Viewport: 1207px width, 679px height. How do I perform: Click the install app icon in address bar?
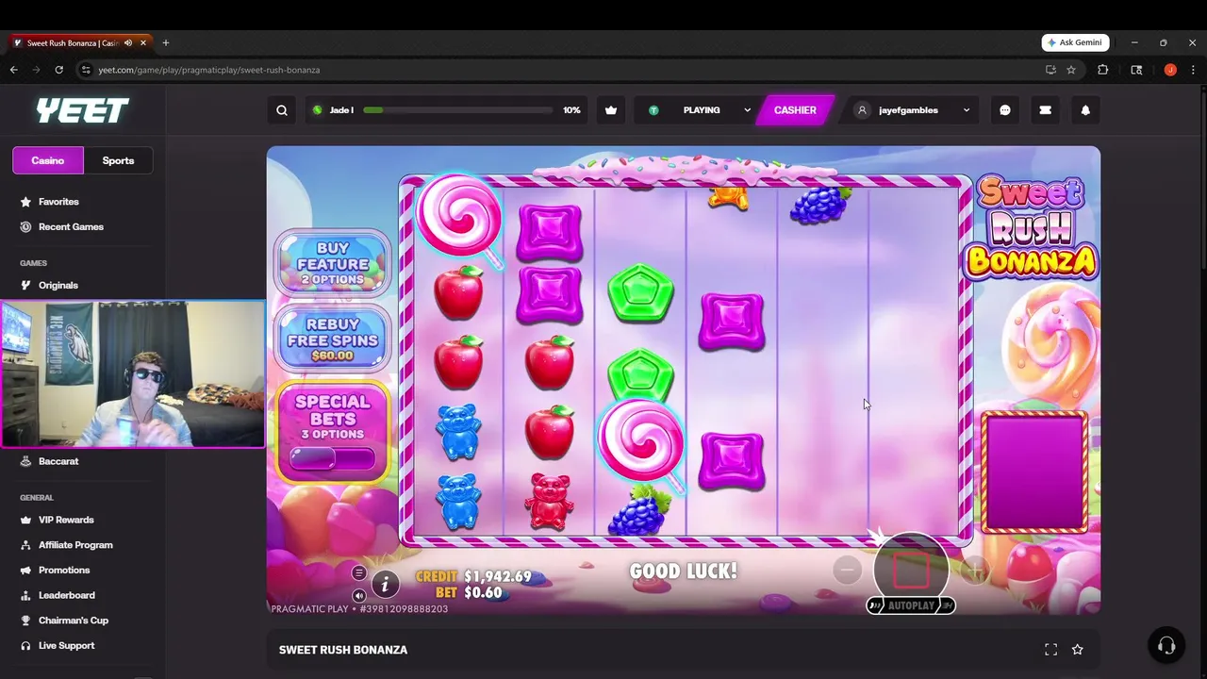pos(1050,70)
